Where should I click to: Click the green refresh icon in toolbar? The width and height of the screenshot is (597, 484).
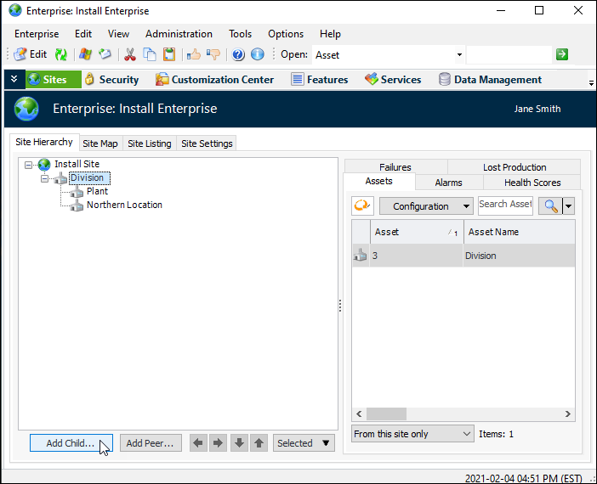[x=61, y=54]
